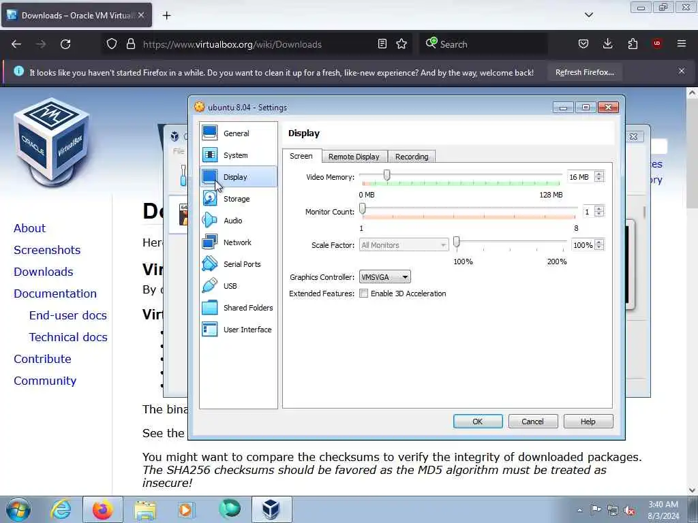Open Downloads link in sidebar
This screenshot has height=523, width=698.
tap(43, 272)
